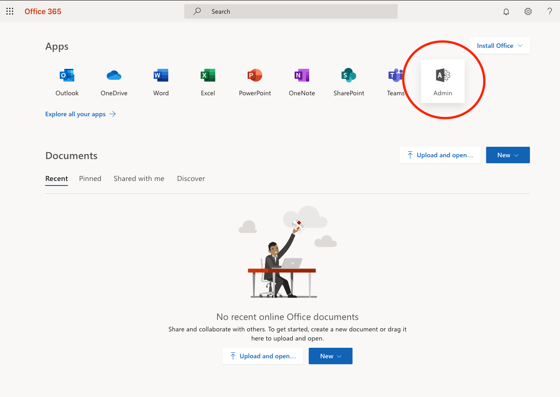
Task: Open the help menu
Action: 550,11
